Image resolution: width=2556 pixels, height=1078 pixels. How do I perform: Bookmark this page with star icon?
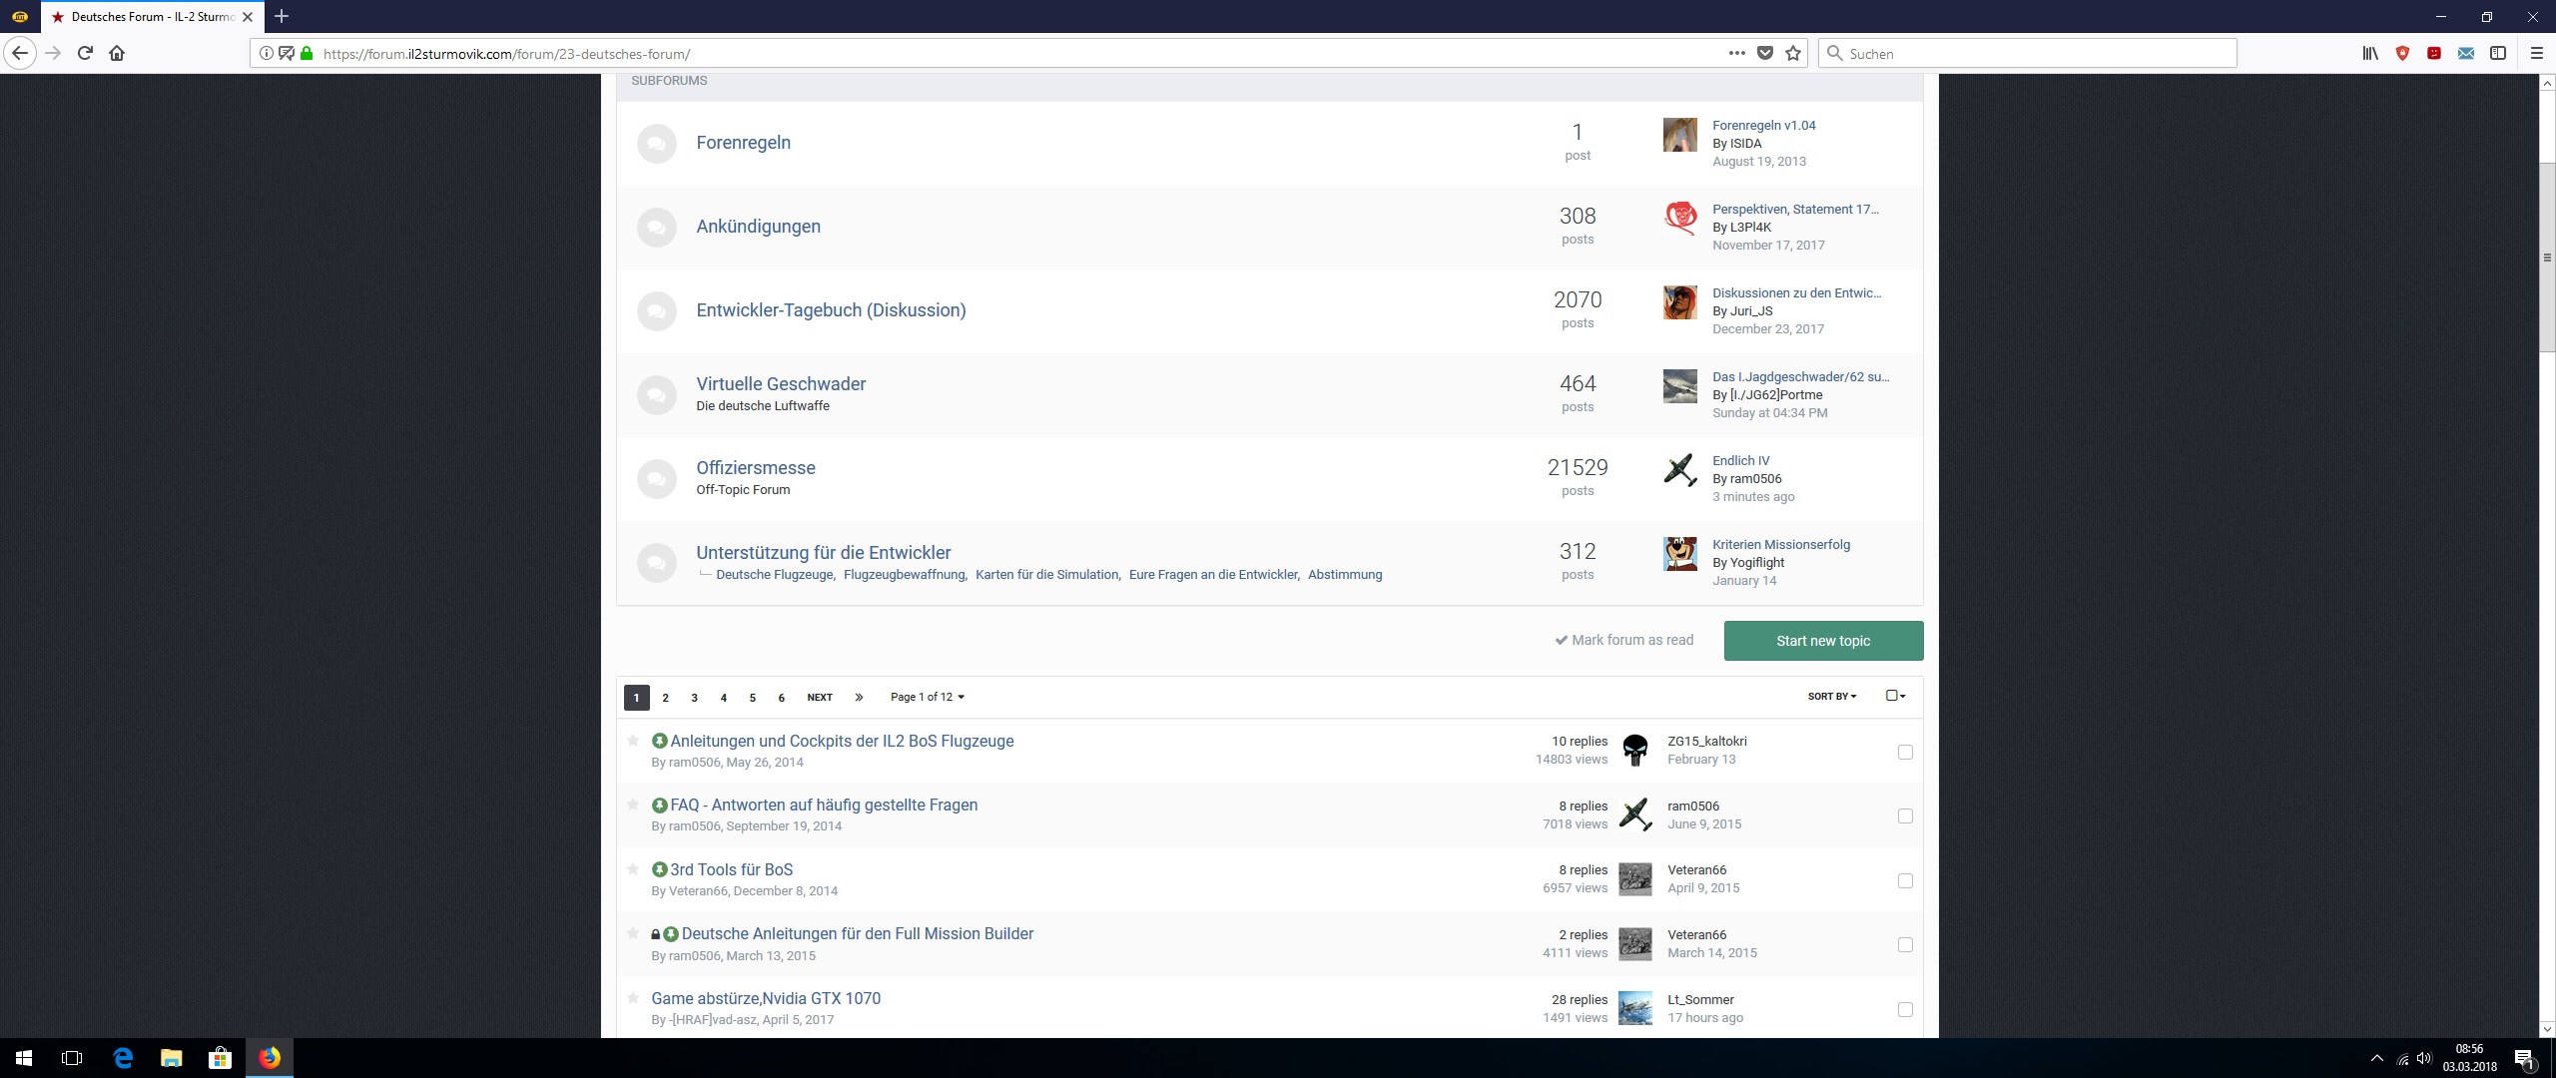[1793, 53]
